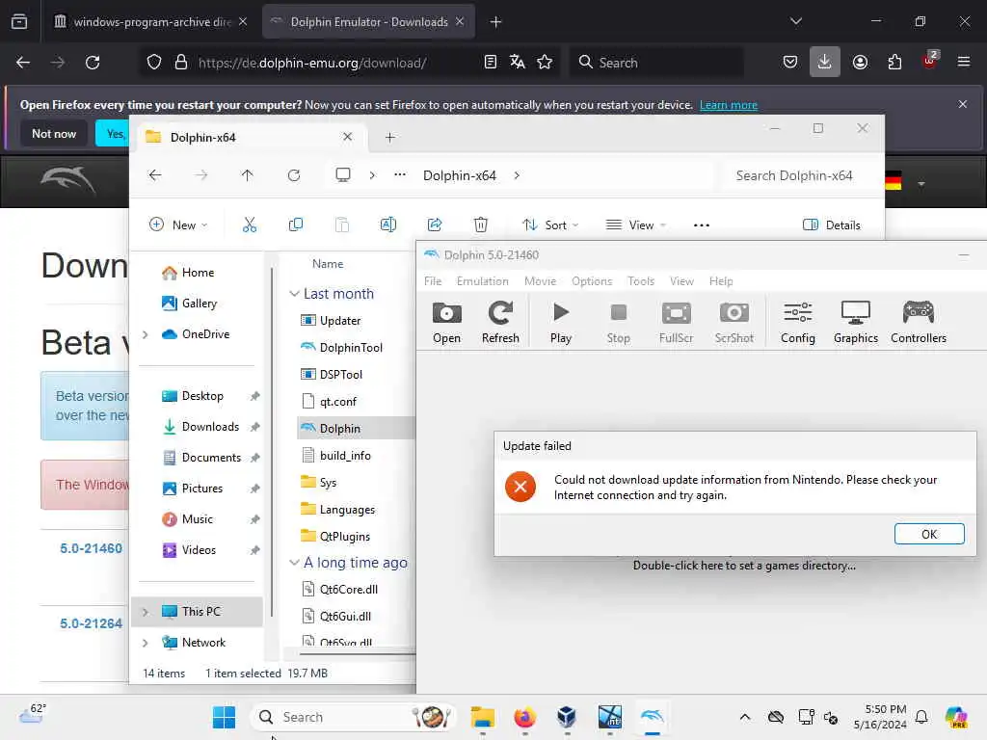Screen dimensions: 987x740
Task: Open the Dolphin File menu
Action: coord(433,281)
